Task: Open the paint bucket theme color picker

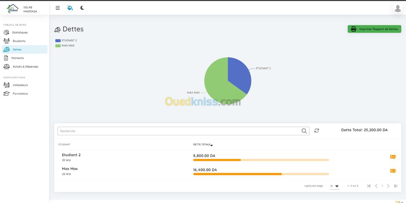Action: [70, 8]
